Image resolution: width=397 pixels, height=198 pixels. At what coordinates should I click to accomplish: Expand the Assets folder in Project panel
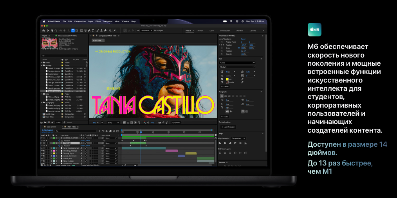coord(42,62)
